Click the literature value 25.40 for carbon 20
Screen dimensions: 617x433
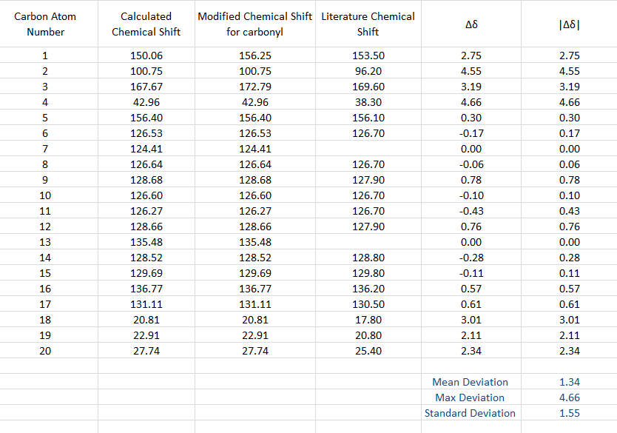click(x=368, y=351)
